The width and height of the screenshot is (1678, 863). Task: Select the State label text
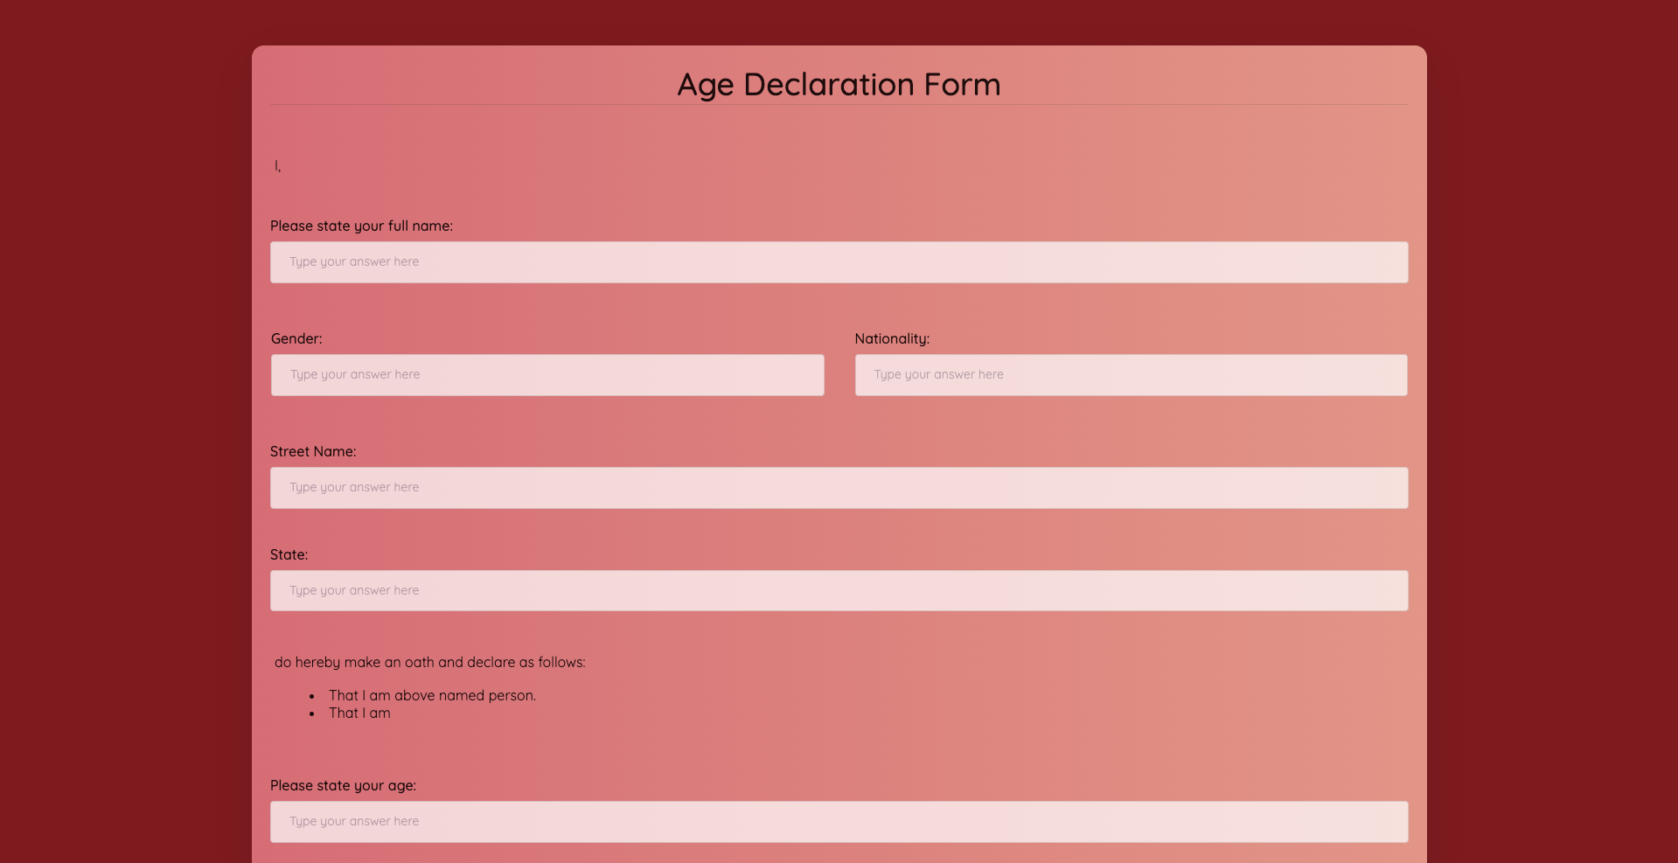point(288,554)
